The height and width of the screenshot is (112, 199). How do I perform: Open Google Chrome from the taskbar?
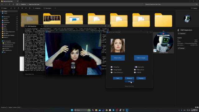point(106,110)
